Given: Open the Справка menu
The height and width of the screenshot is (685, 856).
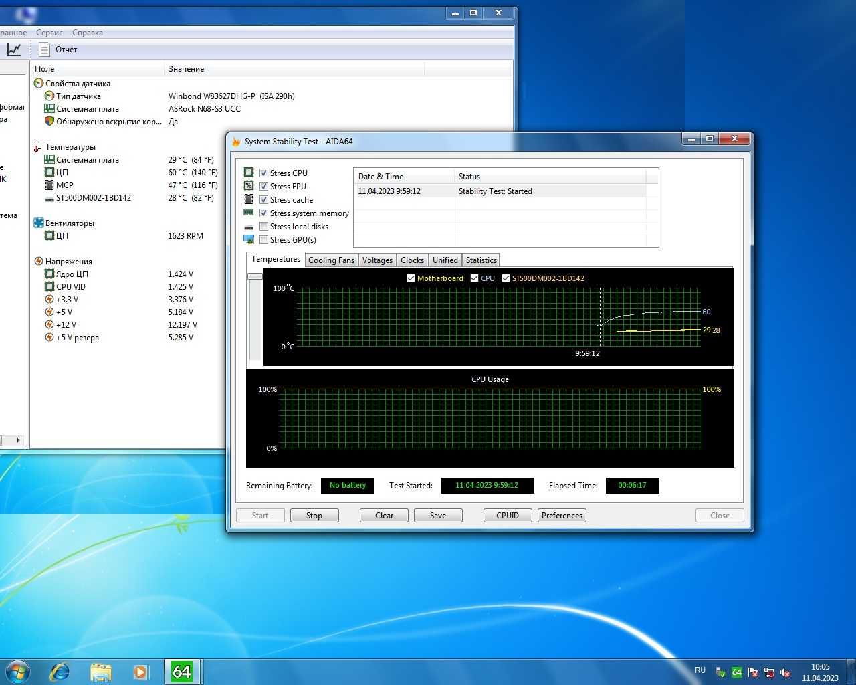Looking at the screenshot, I should [88, 33].
